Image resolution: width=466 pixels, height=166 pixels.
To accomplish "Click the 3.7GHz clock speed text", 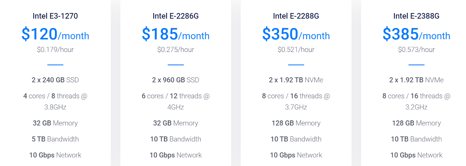I will coord(296,107).
